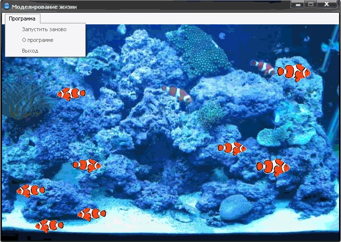The height and width of the screenshot is (242, 341).
Task: Click Выход to quit program
Action: tap(45, 51)
